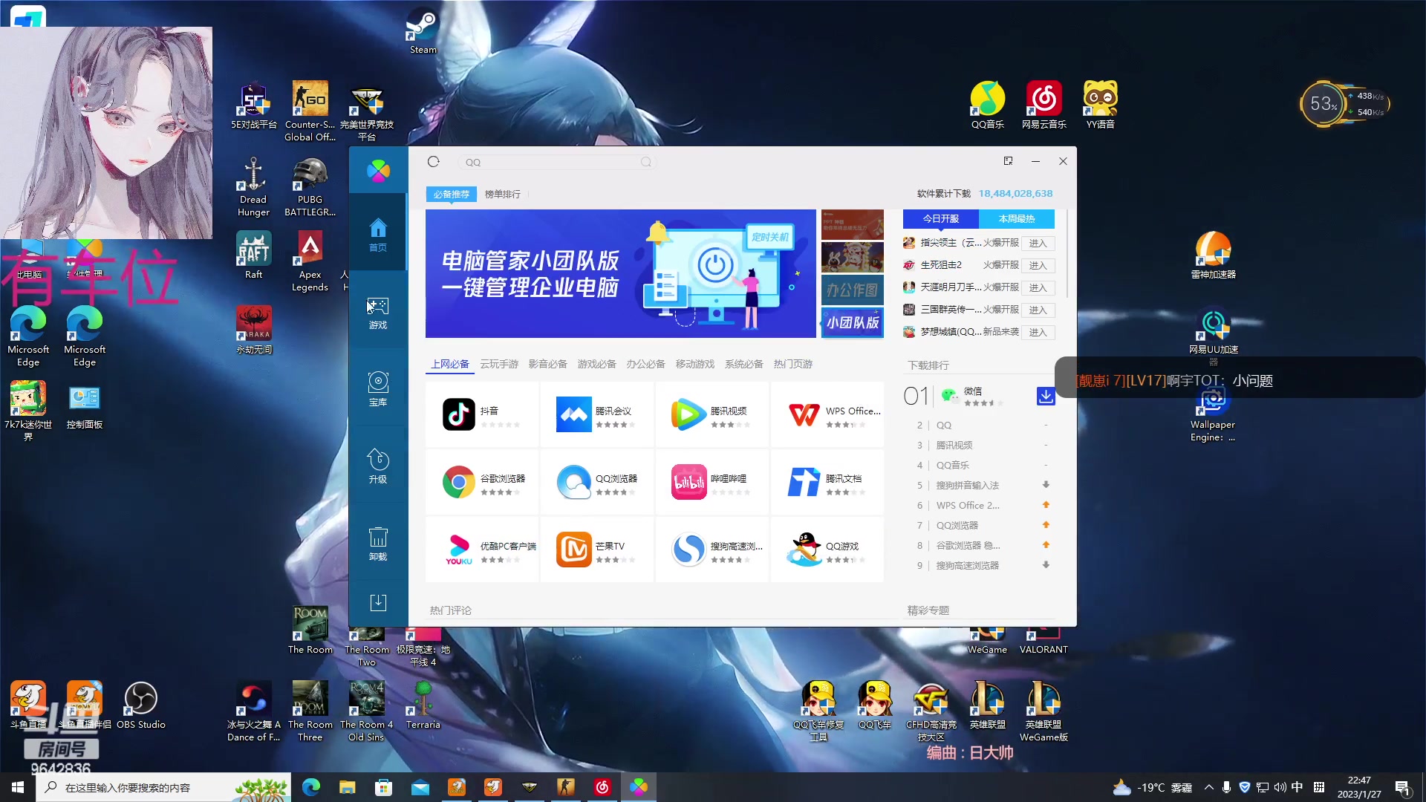Expand the system tray hidden icons chevron
1426x802 pixels.
point(1209,787)
